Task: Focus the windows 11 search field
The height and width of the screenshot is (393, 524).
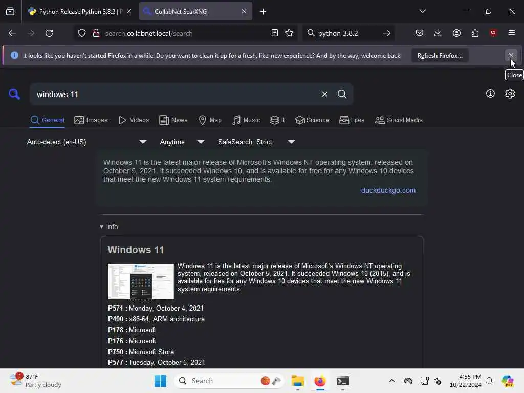Action: 177,94
